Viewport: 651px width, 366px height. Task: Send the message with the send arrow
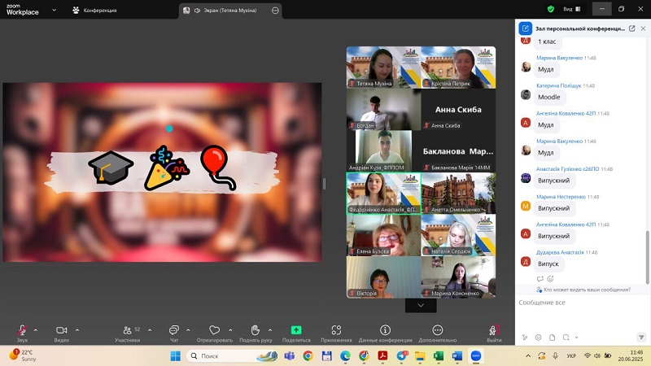pyautogui.click(x=641, y=337)
